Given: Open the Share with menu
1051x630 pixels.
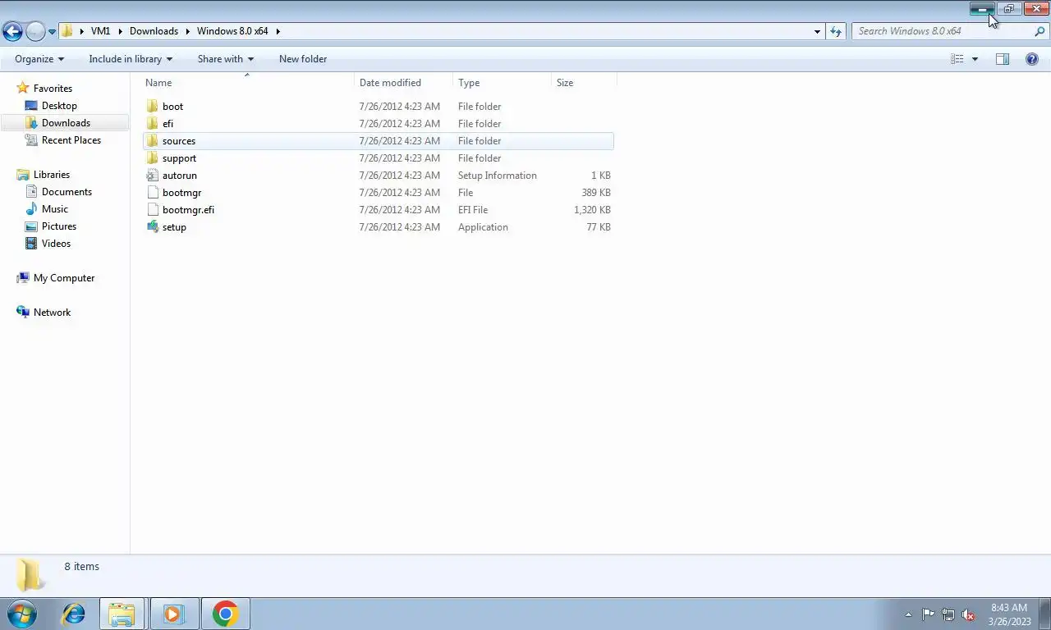Looking at the screenshot, I should click(226, 59).
